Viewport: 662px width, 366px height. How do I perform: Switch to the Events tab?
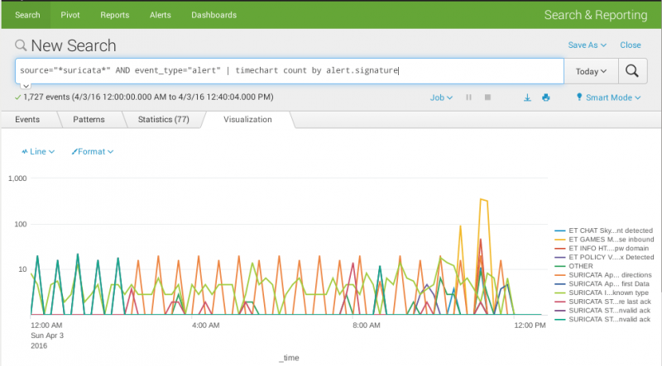[27, 120]
